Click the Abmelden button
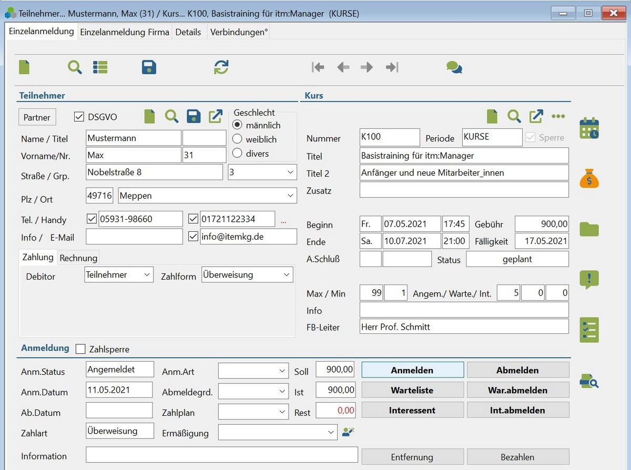This screenshot has height=470, width=631. [x=518, y=370]
